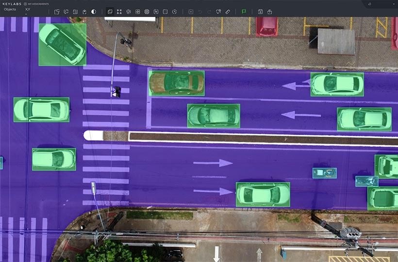The image size is (398, 262).
Task: Select the brown car's green bounding box
Action: (x=176, y=83)
